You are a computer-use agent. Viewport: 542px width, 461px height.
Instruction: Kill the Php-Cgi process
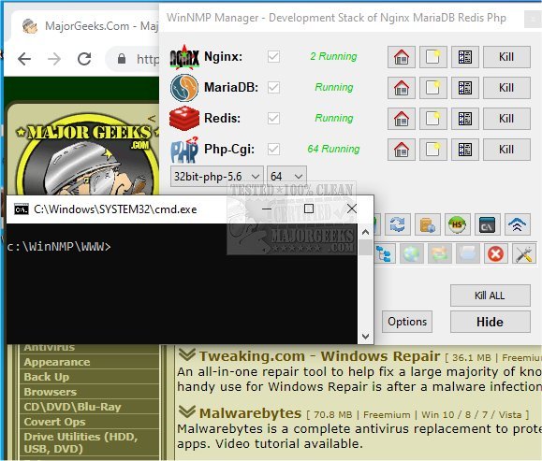pyautogui.click(x=506, y=150)
